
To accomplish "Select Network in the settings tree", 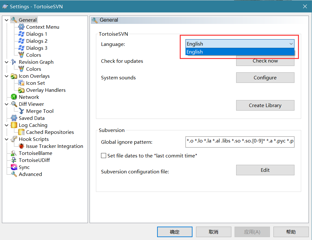I will click(29, 97).
